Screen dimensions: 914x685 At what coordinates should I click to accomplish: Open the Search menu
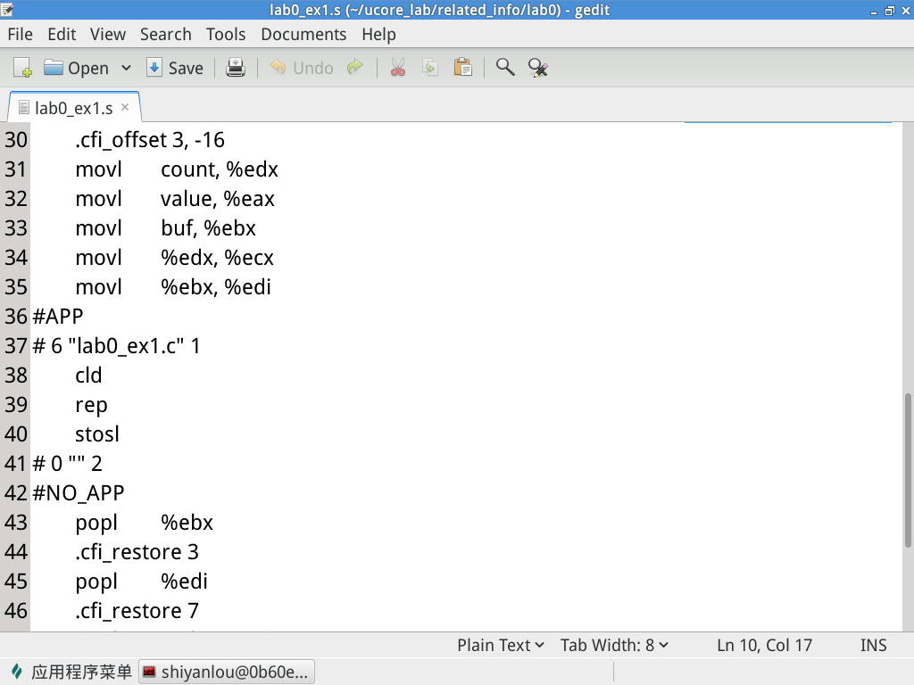click(165, 34)
